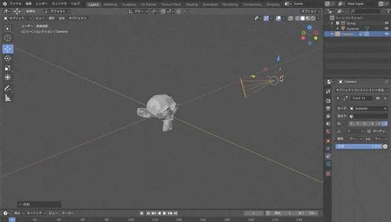Remove the Track To constraint
Viewport: 391px width, 222px height.
pos(386,98)
